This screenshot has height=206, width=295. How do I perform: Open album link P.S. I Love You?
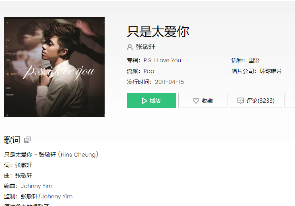click(162, 60)
